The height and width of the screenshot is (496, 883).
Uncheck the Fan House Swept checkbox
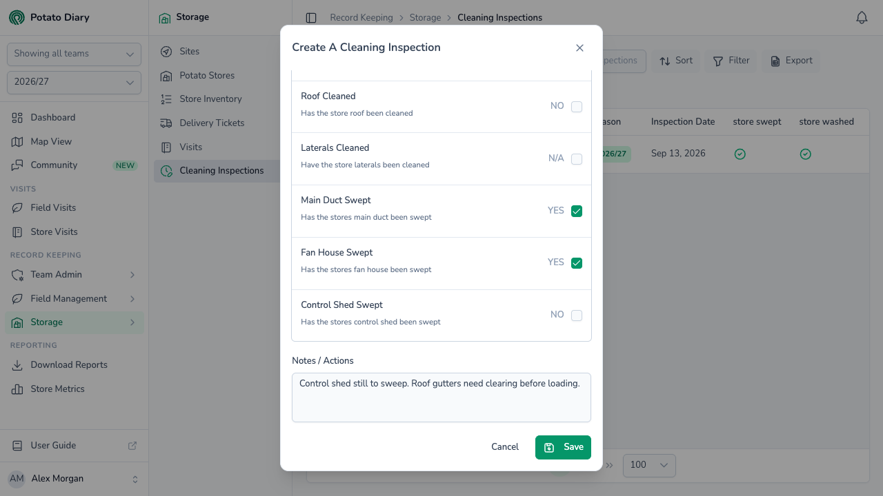pyautogui.click(x=577, y=263)
